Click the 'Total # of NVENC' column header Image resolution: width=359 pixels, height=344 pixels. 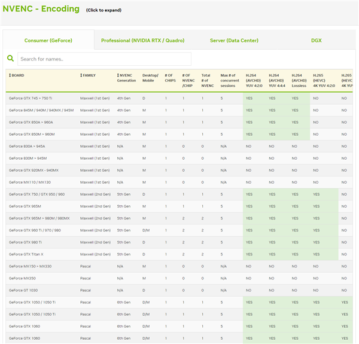click(206, 80)
